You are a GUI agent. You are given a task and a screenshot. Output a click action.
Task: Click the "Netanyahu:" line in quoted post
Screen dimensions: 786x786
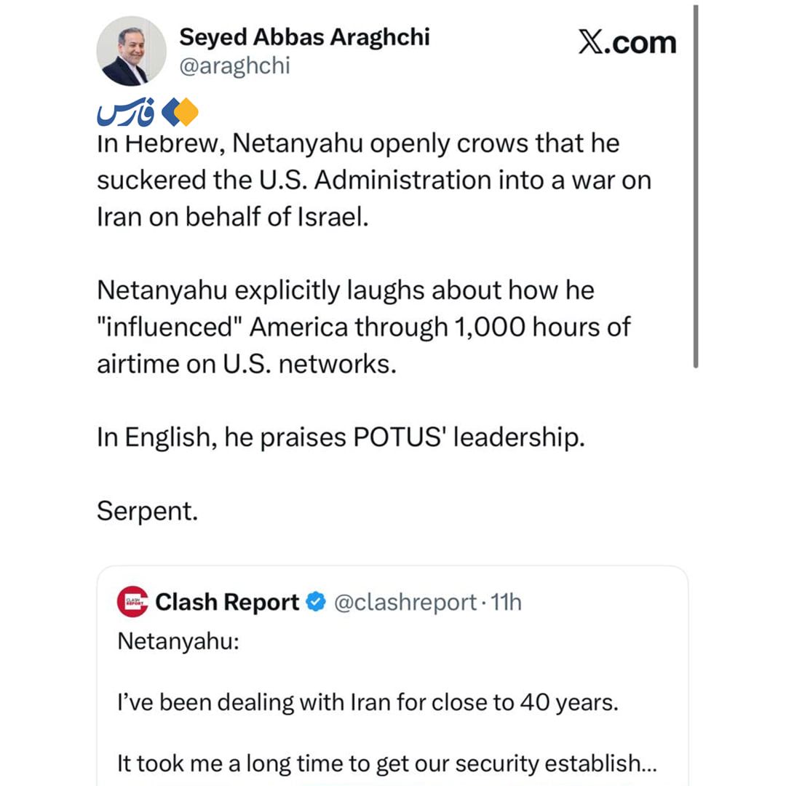tap(178, 640)
